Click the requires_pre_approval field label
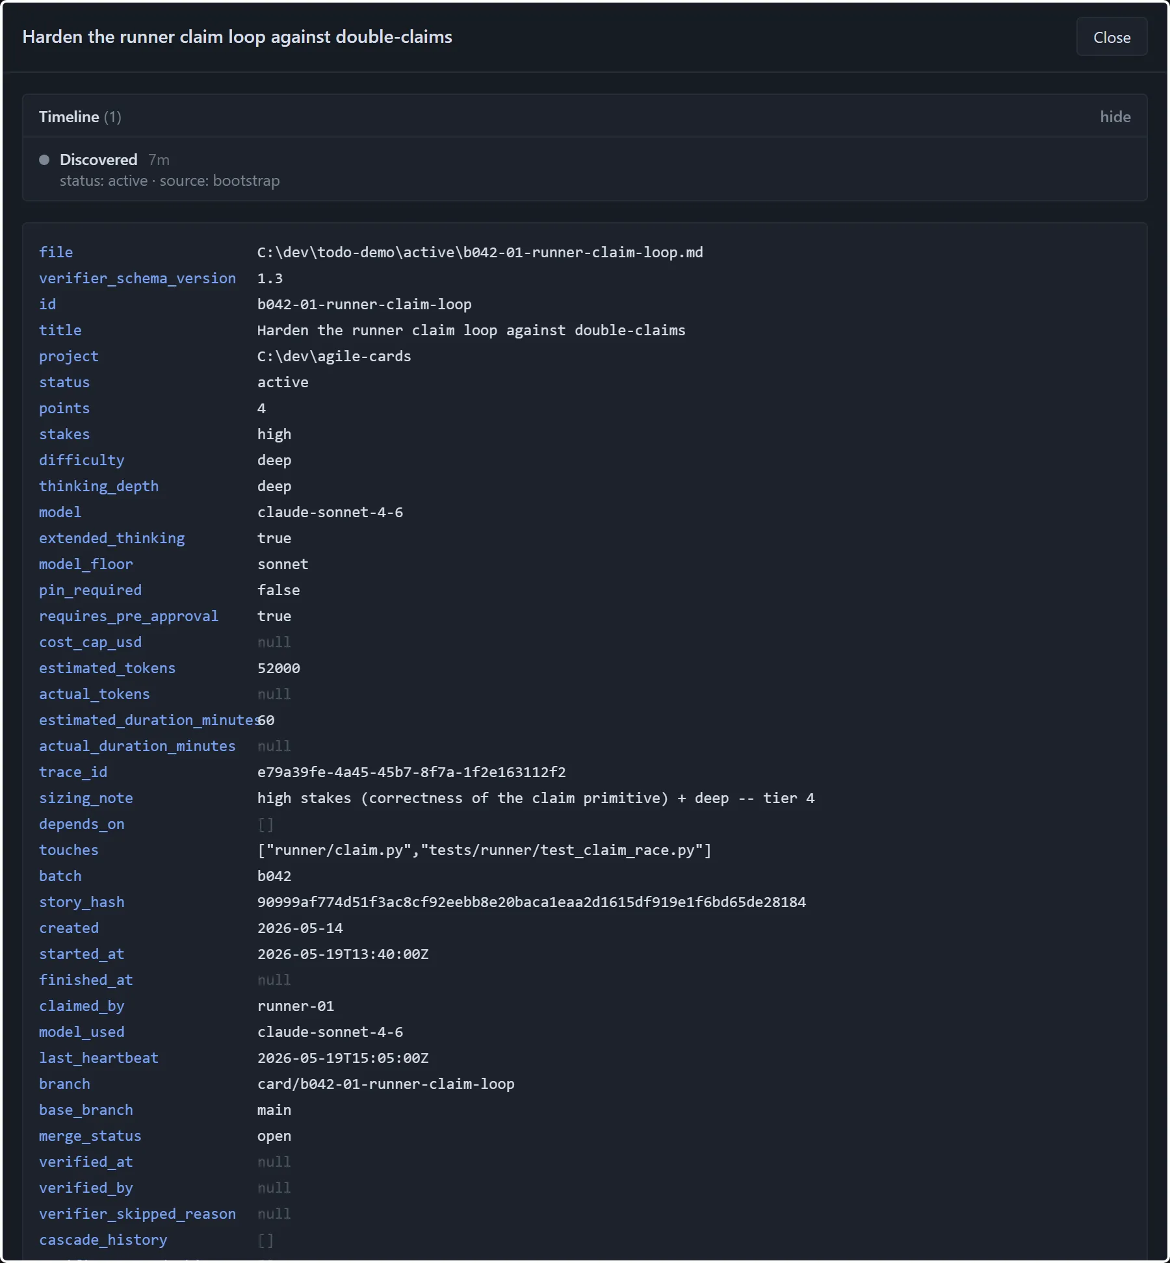The height and width of the screenshot is (1263, 1170). (129, 616)
